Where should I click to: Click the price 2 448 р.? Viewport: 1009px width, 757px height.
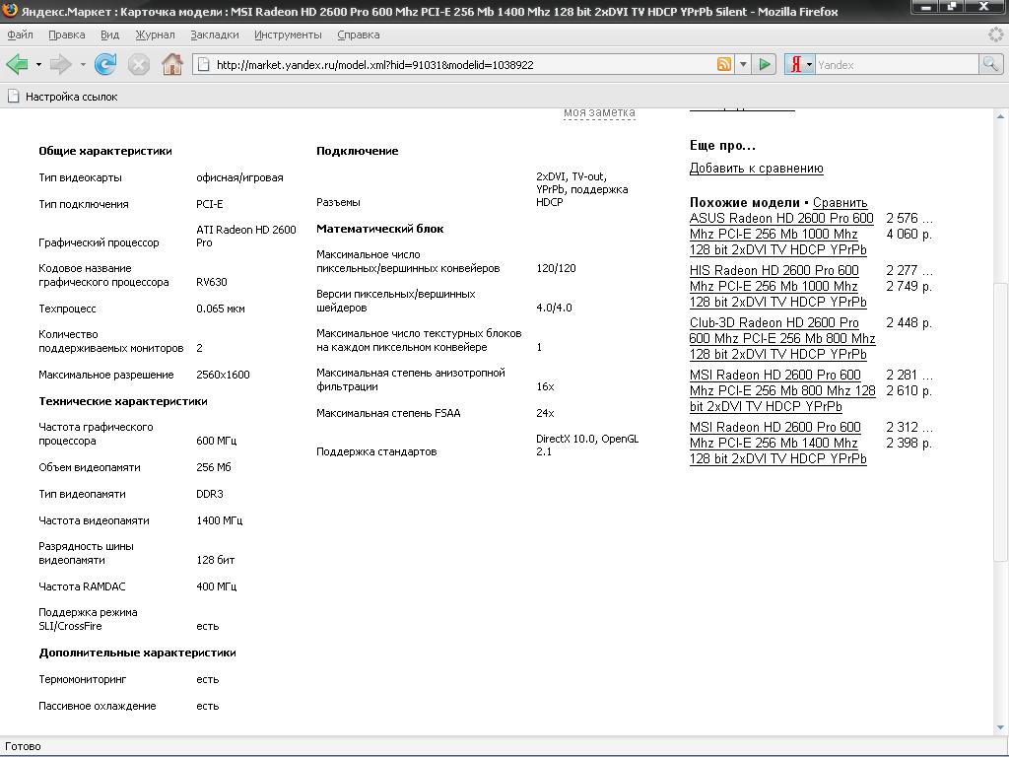click(x=908, y=322)
